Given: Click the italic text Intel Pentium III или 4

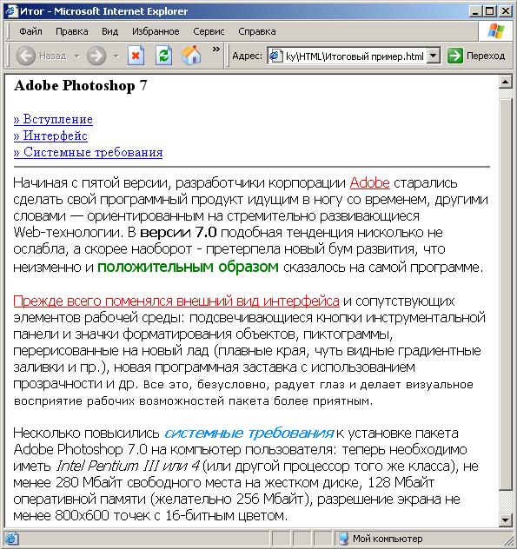Looking at the screenshot, I should [128, 466].
